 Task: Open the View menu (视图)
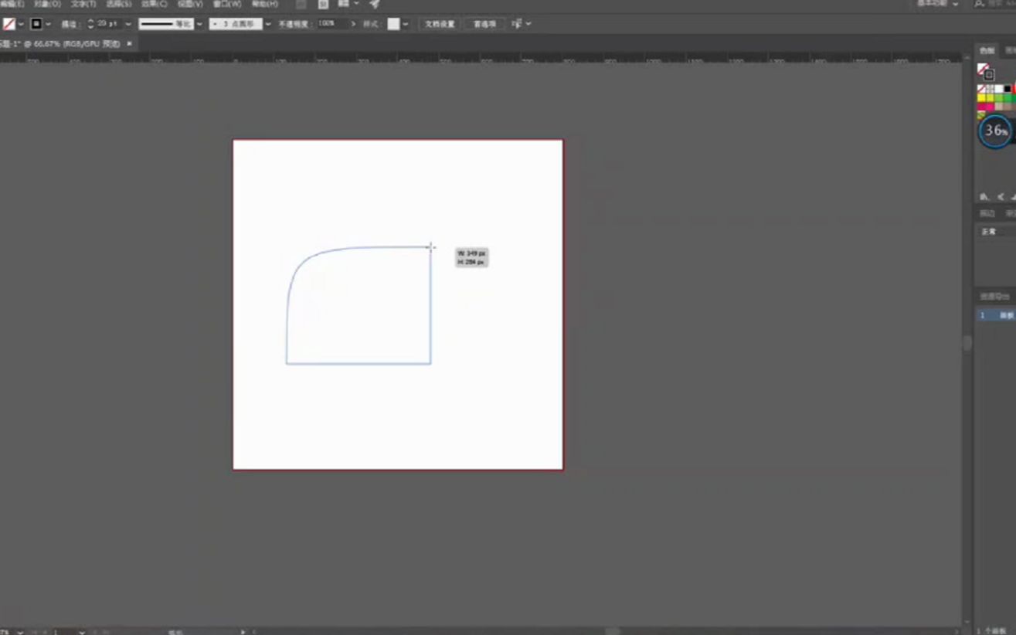point(190,4)
